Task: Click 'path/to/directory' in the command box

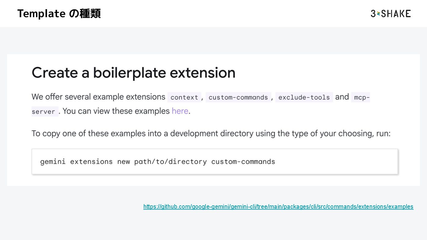Action: [170, 162]
